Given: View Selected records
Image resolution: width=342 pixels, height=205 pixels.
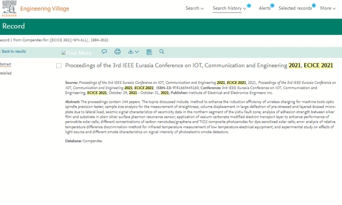Looking at the screenshot, I should pyautogui.click(x=295, y=8).
